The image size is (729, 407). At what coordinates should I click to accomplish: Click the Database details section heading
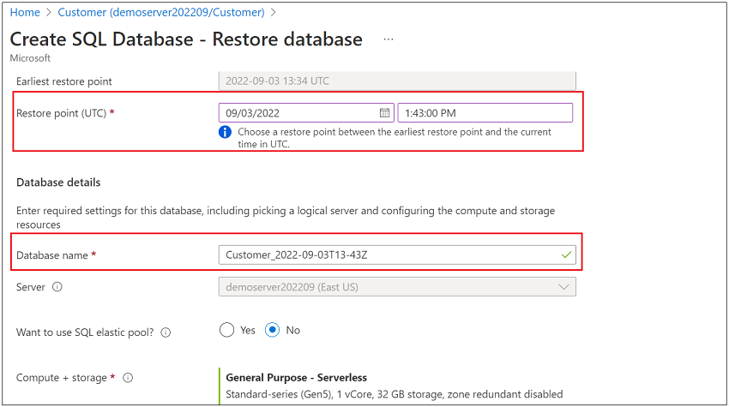point(58,183)
